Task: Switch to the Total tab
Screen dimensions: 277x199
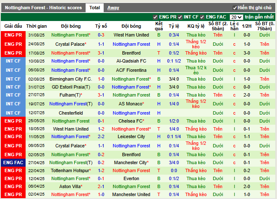Action: pos(94,8)
